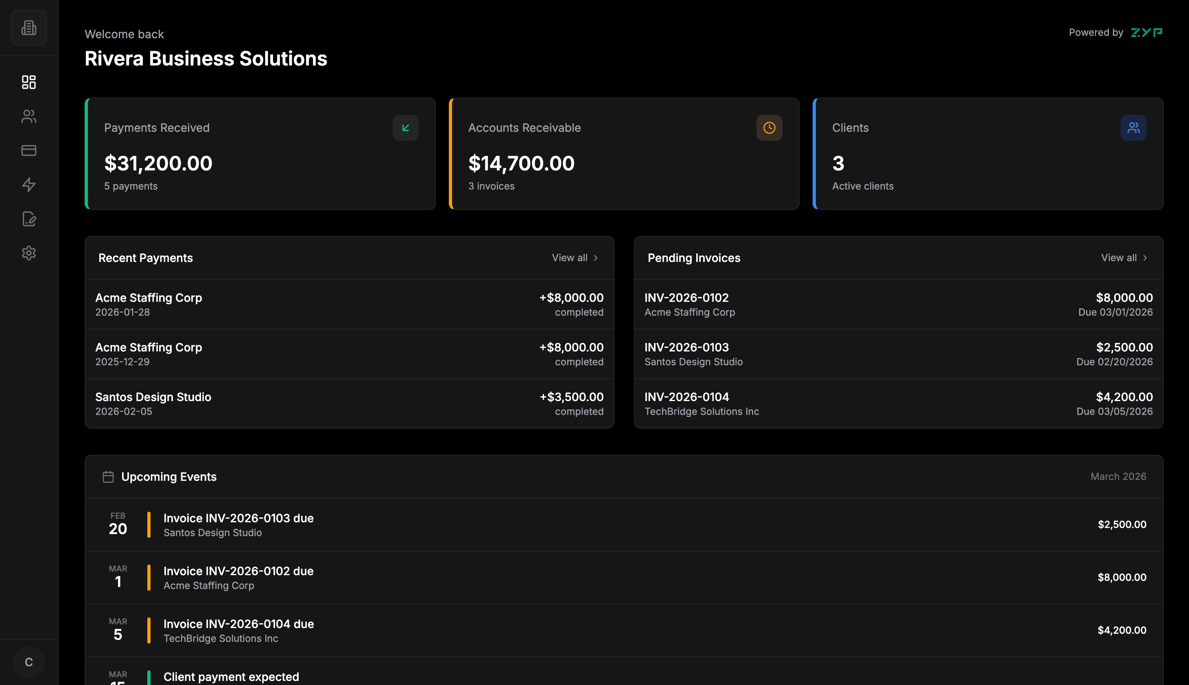Screen dimensions: 1189x685
Task: Select the Santos Design Studio payment entry
Action: tap(349, 403)
